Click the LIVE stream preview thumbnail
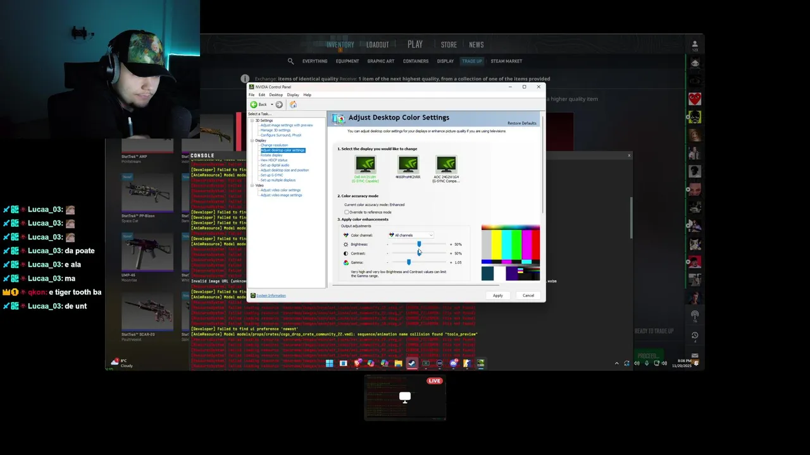This screenshot has height=455, width=810. [x=405, y=397]
